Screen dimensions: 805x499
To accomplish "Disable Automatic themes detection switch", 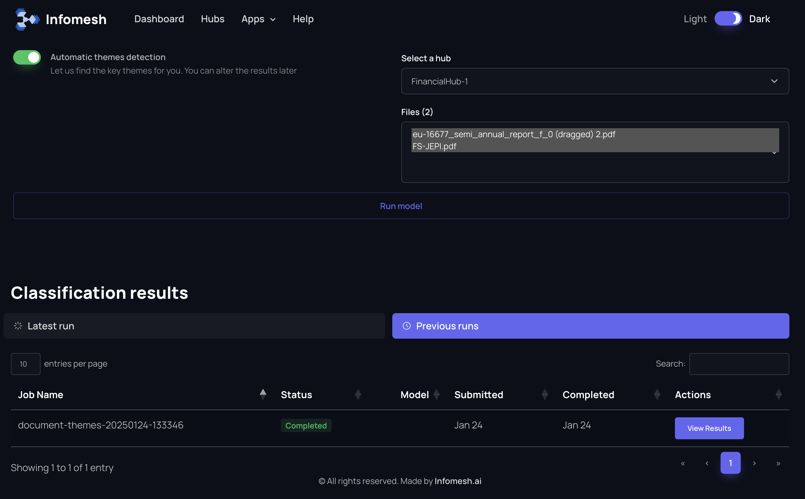I will click(x=27, y=57).
